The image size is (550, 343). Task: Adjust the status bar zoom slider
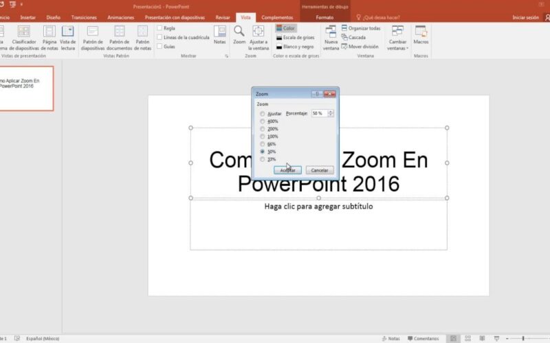pyautogui.click(x=522, y=338)
